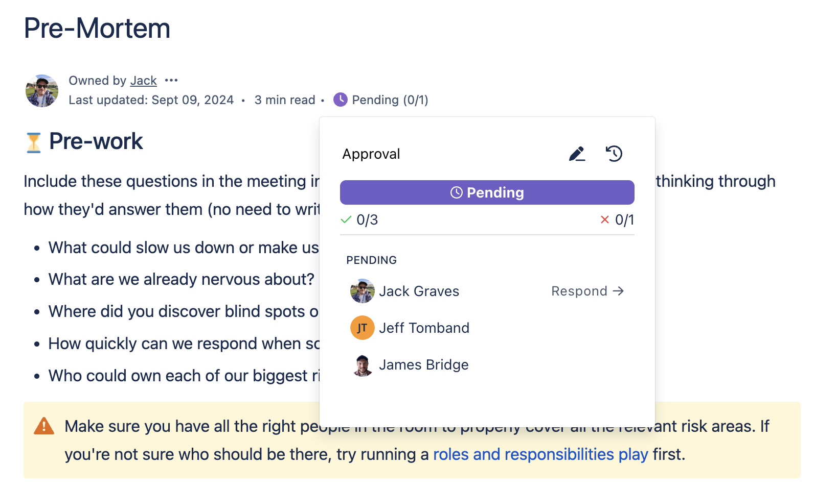Viewport: 814px width, 490px height.
Task: Open the approval history clock icon
Action: (x=614, y=154)
